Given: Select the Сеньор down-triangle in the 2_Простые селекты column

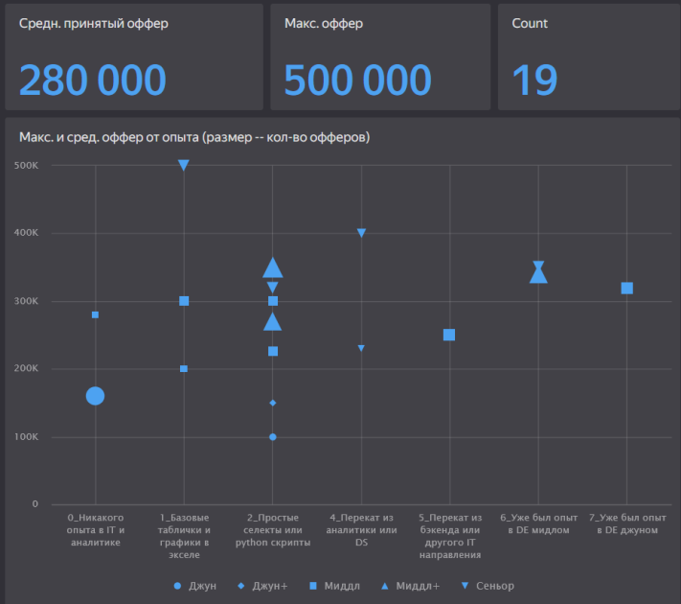Looking at the screenshot, I should coord(272,287).
